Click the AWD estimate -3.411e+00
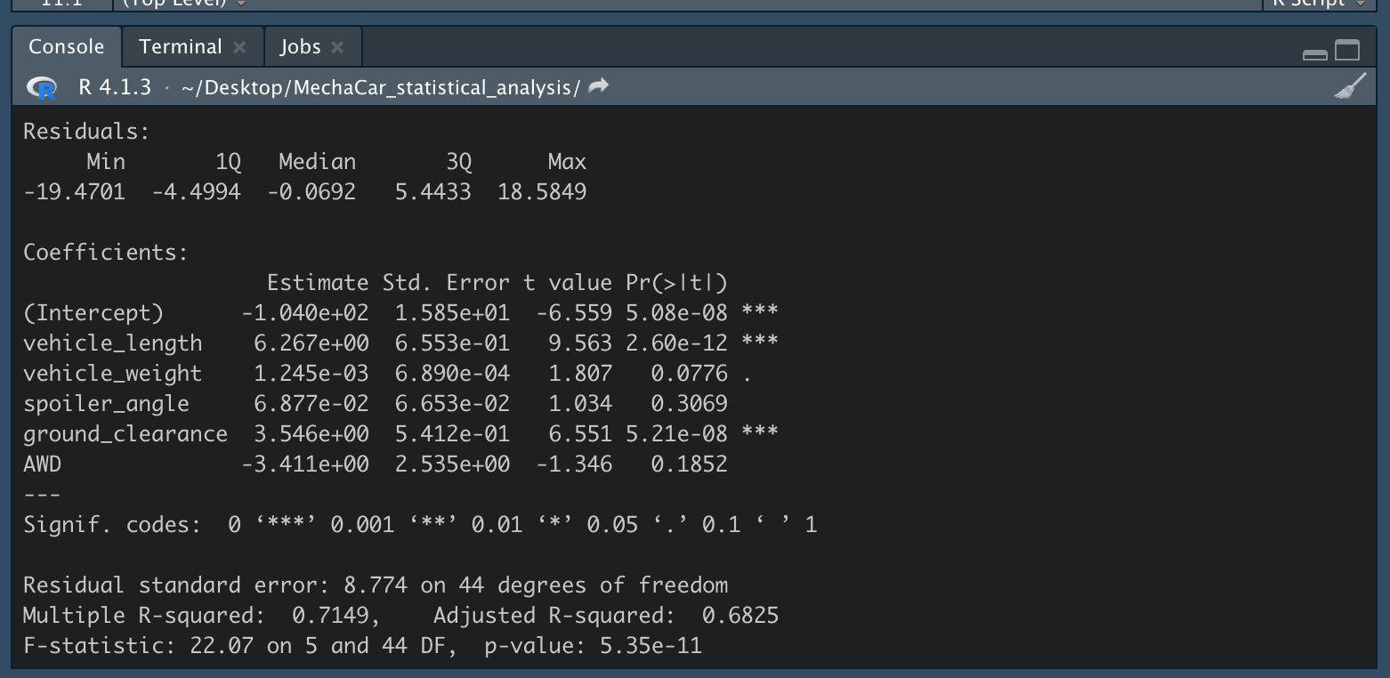The width and height of the screenshot is (1390, 678). (x=304, y=464)
